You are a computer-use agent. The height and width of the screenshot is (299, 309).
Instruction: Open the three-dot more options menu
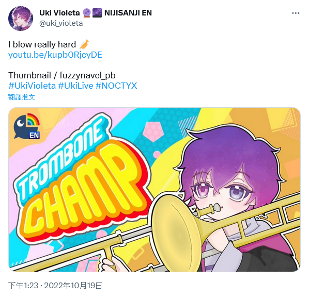tap(296, 13)
